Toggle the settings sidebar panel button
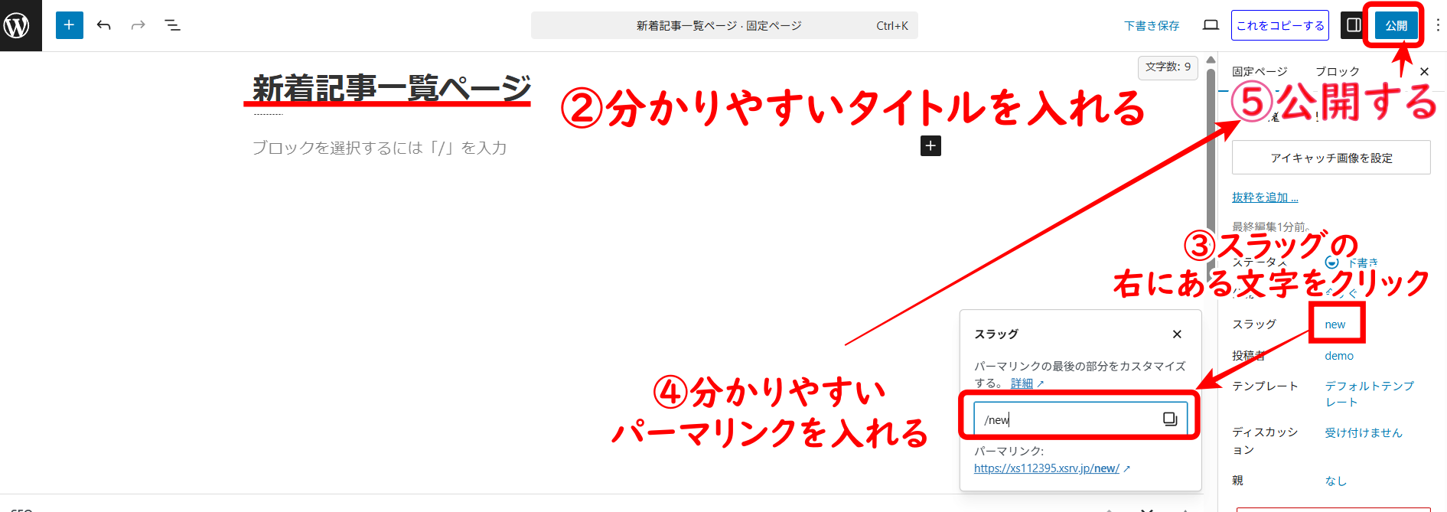The image size is (1447, 512). coord(1354,25)
